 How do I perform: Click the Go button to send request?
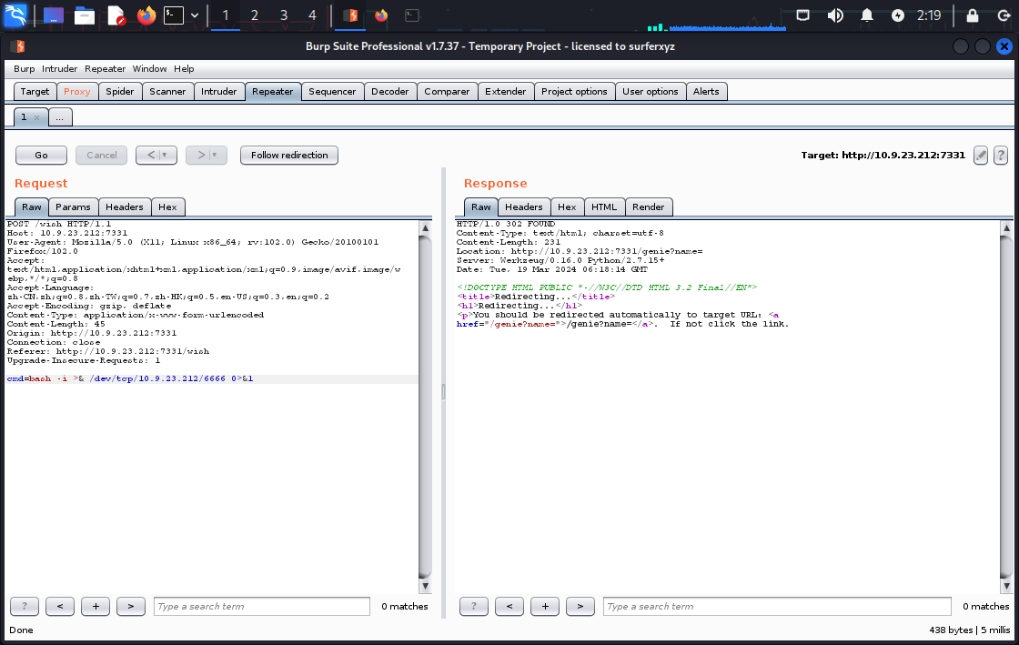click(x=41, y=155)
